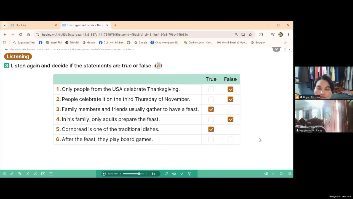Image resolution: width=353 pixels, height=199 pixels.
Task: Tick True for statement 4 only adults
Action: 211,119
